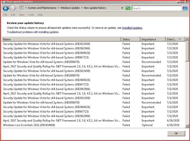Open the Help menu
The image size is (190, 141).
point(40,15)
